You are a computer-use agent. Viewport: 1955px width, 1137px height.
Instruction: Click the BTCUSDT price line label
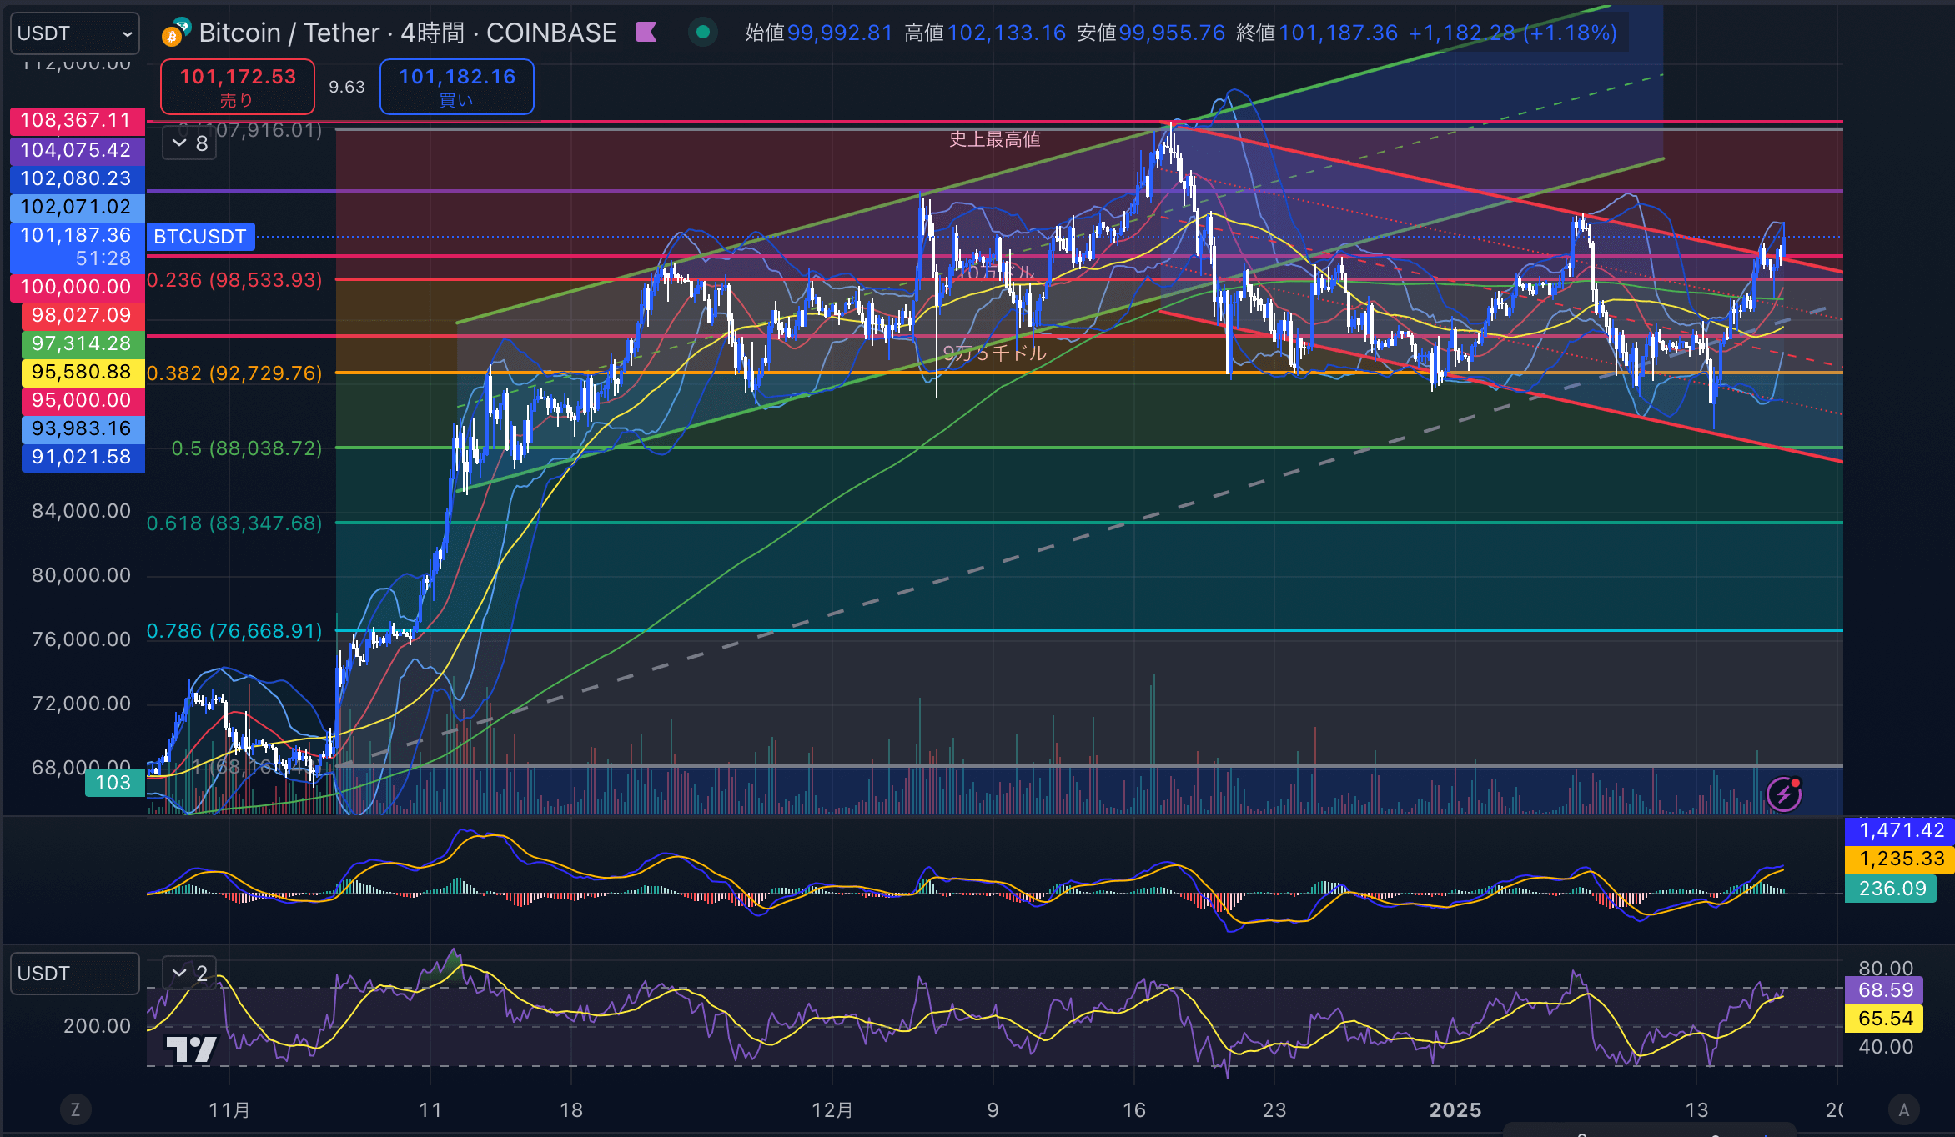[x=200, y=237]
